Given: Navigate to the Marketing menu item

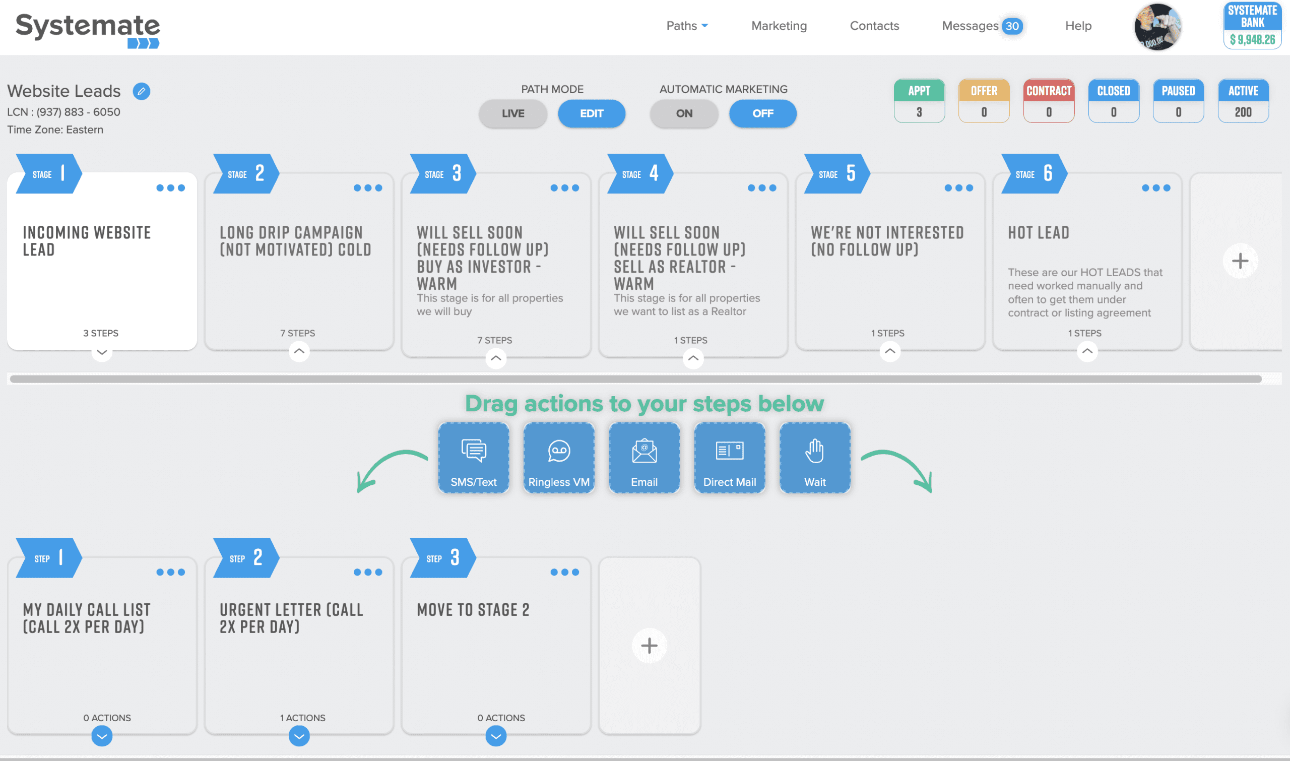Looking at the screenshot, I should pos(778,25).
